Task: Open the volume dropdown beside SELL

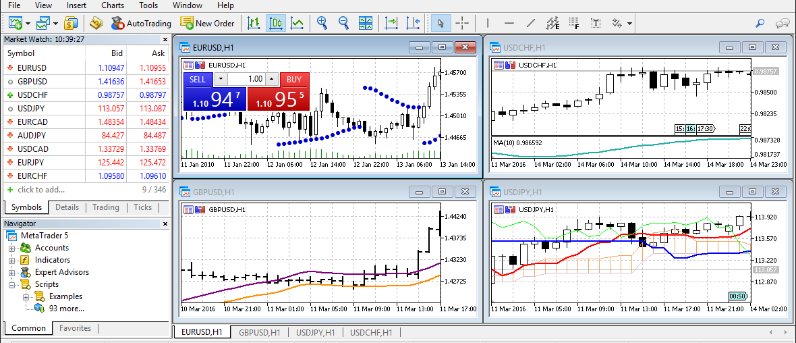Action: [222, 79]
